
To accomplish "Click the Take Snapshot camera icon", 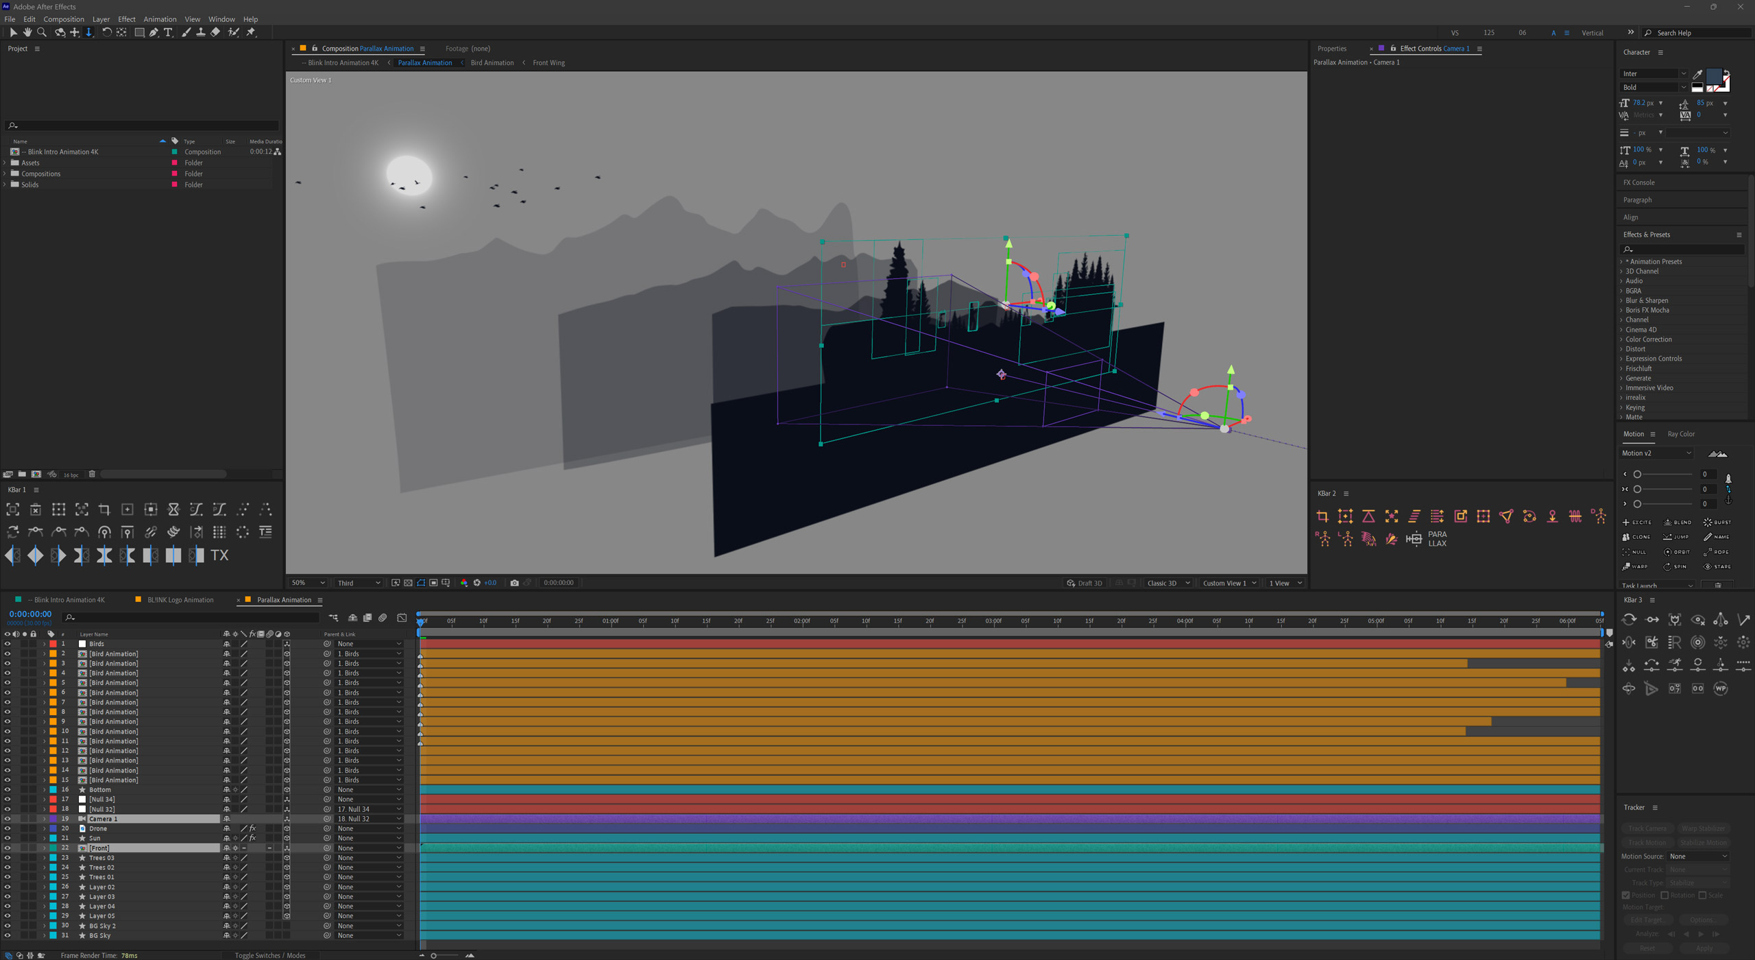I will coord(514,583).
